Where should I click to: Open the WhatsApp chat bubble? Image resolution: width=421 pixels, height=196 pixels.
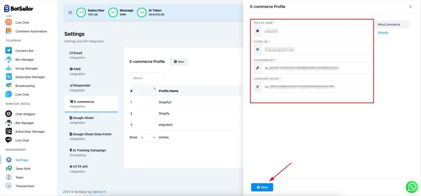412,187
